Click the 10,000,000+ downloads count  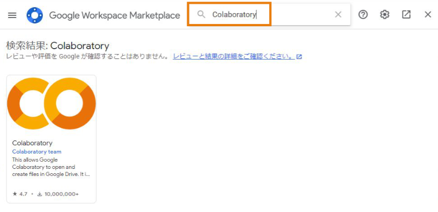pyautogui.click(x=58, y=194)
